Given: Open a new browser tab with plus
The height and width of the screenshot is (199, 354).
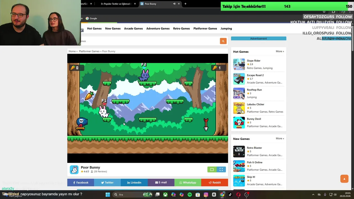Looking at the screenshot, I should [185, 4].
